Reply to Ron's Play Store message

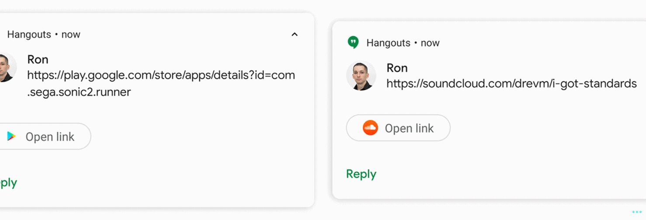point(8,182)
